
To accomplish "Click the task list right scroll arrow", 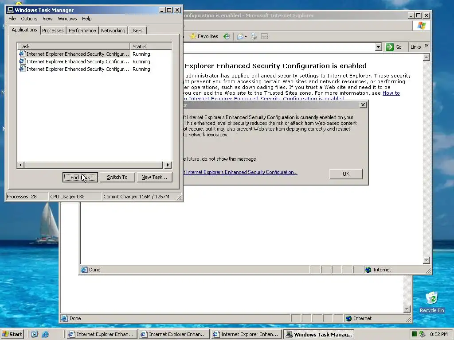I will 168,165.
